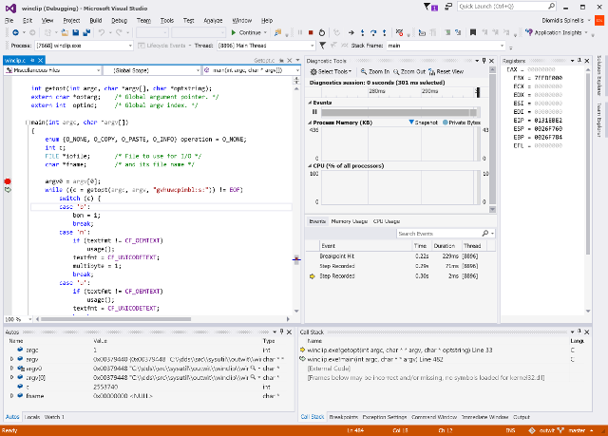Expand the fname variable in Autos
The height and width of the screenshot is (436, 608).
tap(11, 396)
